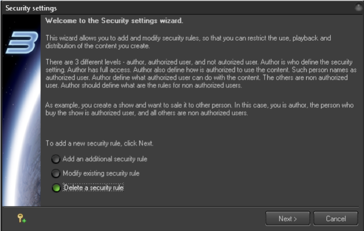Click the paragraph starting 'As example, you create'

(199, 109)
